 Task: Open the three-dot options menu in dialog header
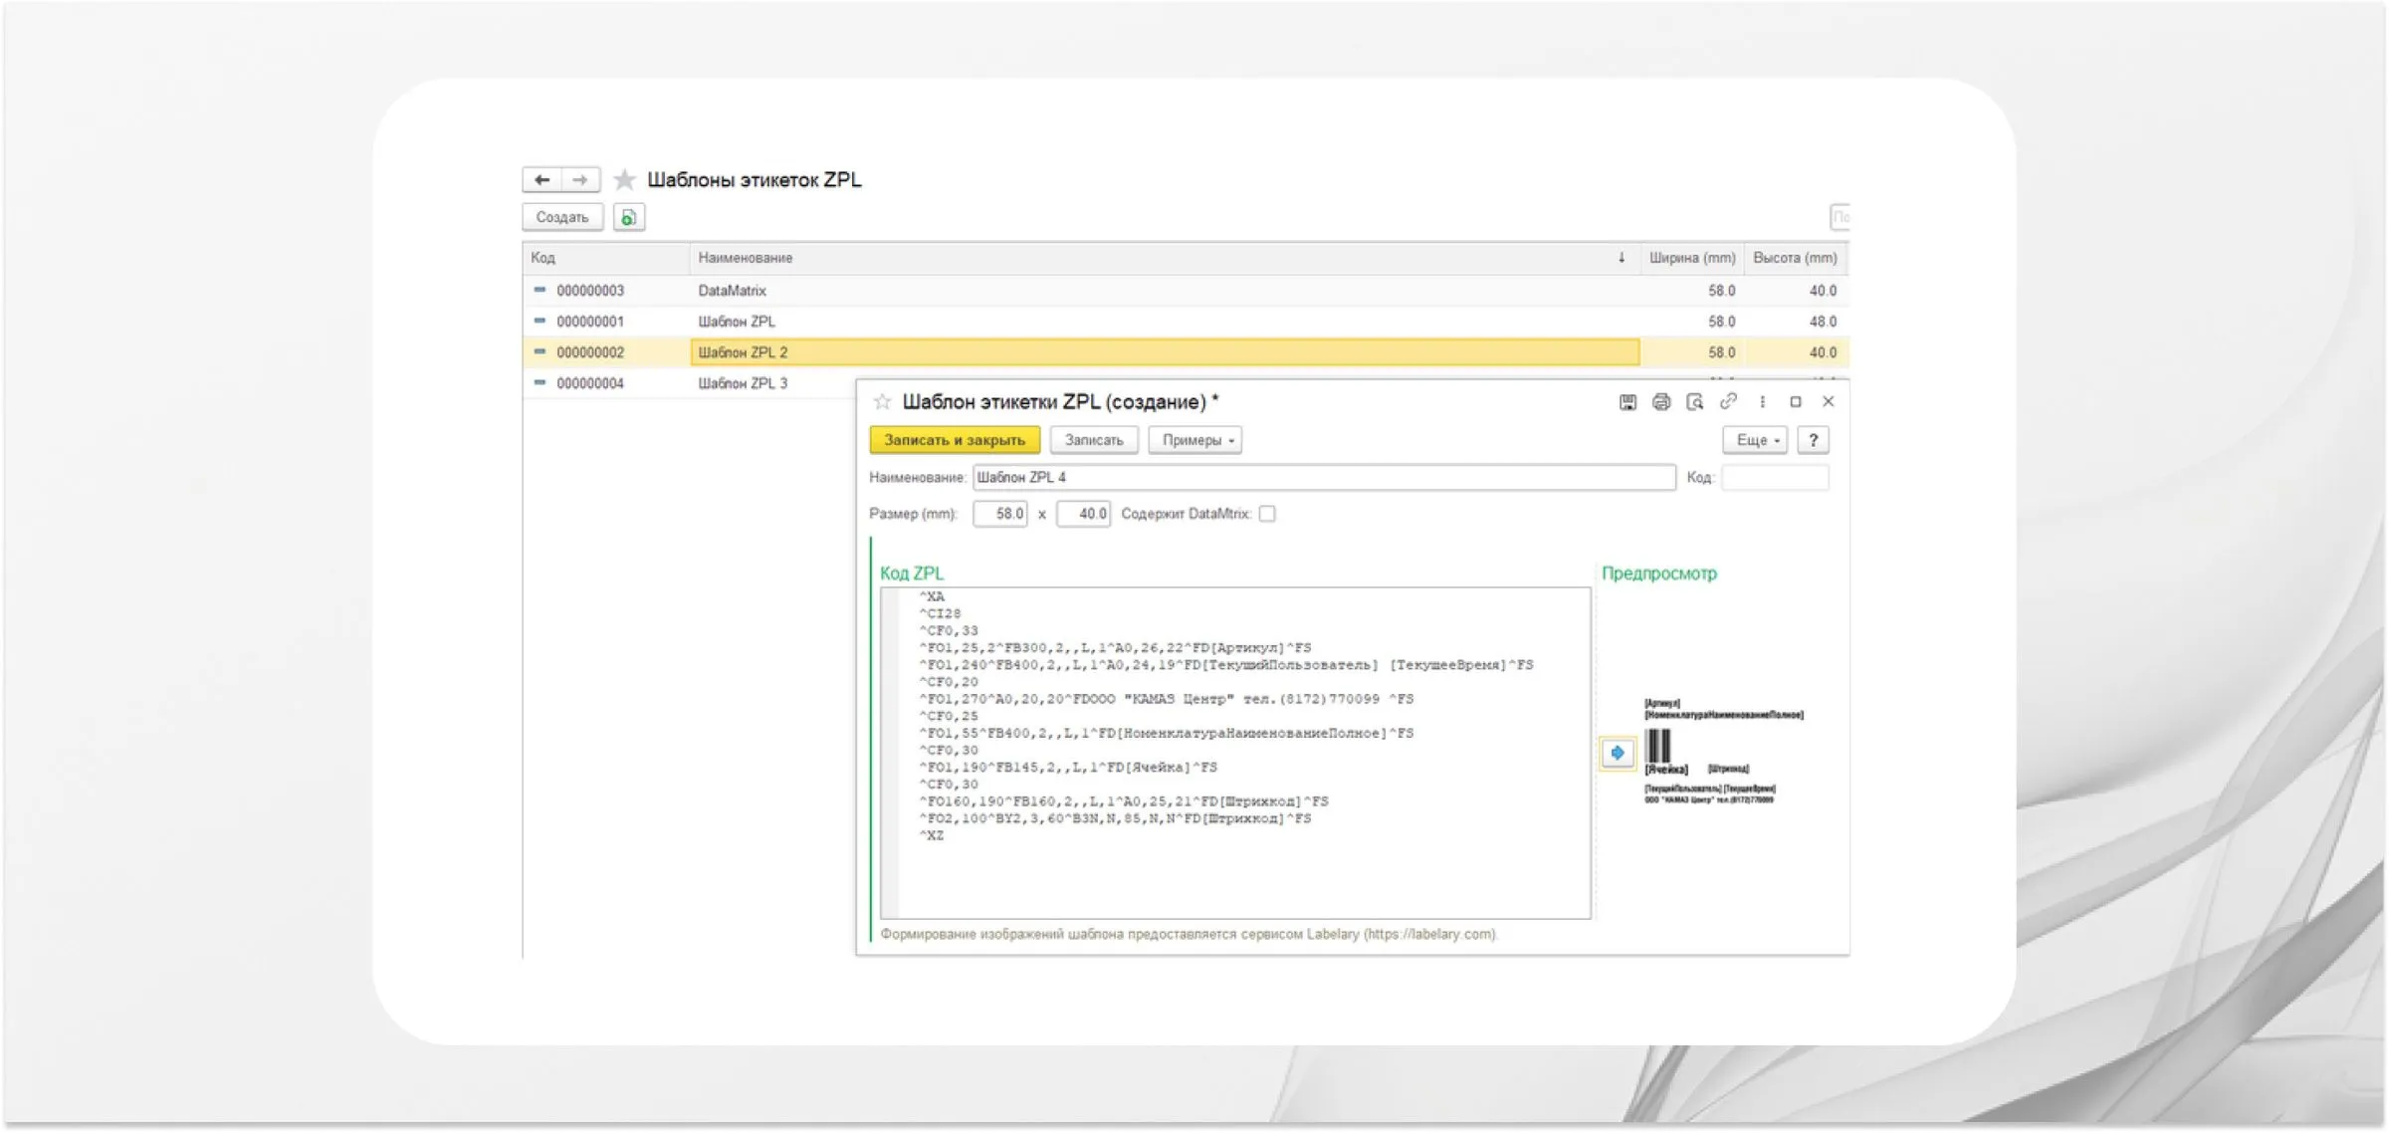1762,402
